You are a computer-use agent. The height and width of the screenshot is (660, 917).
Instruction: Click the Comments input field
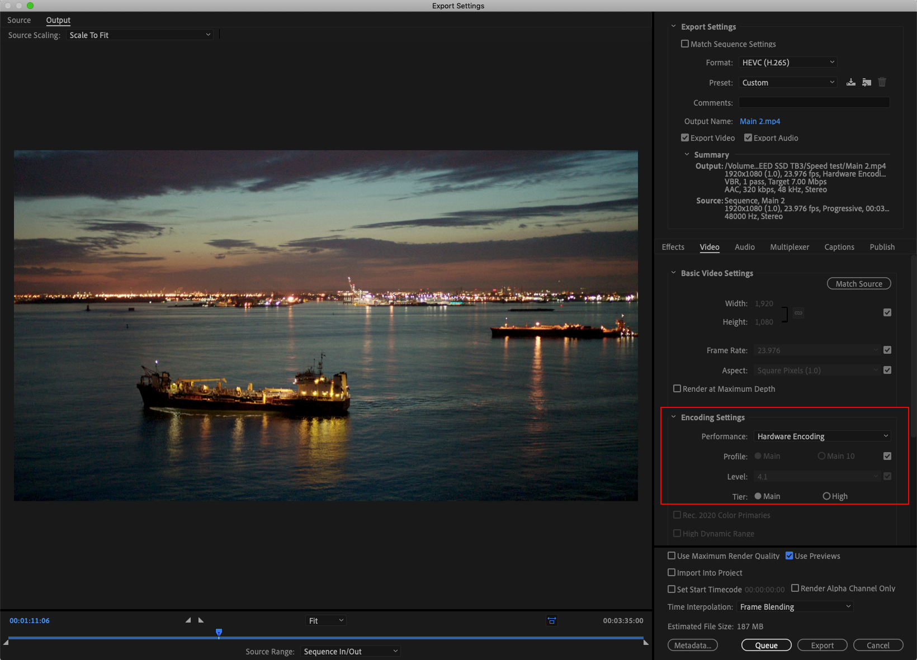point(814,103)
